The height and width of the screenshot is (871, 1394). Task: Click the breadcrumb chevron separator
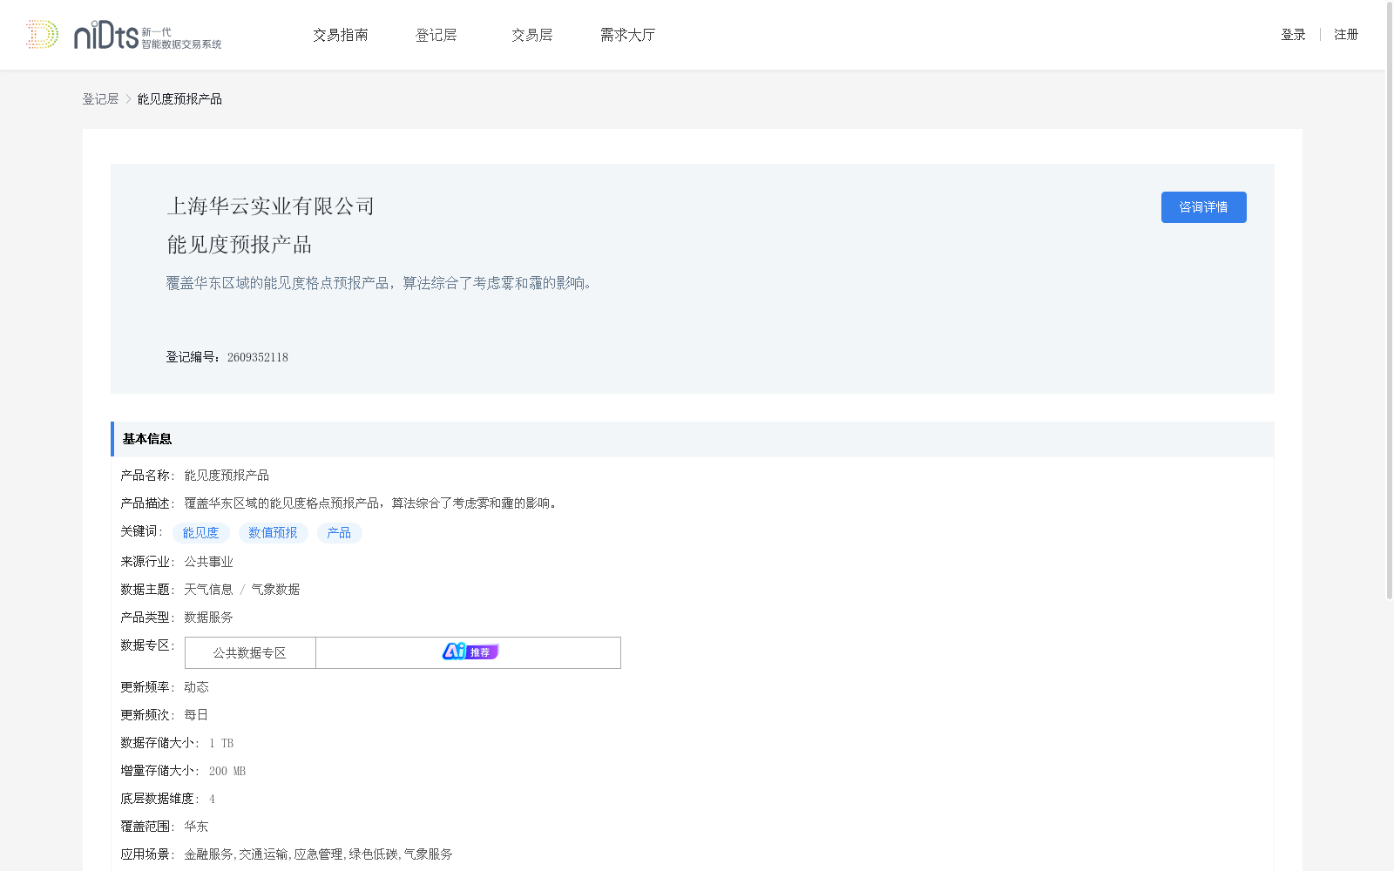click(x=128, y=99)
